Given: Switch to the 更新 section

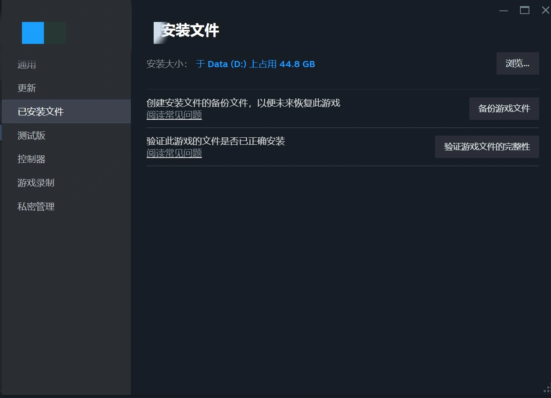Looking at the screenshot, I should (x=27, y=88).
